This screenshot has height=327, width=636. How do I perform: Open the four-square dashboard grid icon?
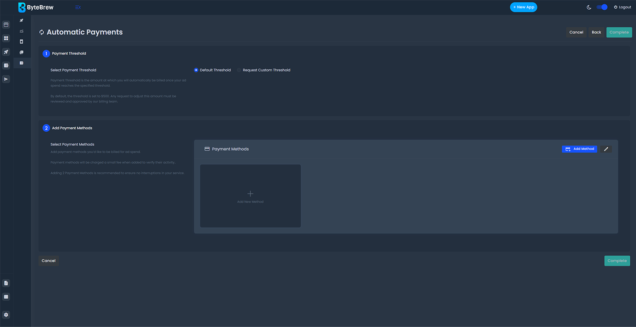point(6,38)
